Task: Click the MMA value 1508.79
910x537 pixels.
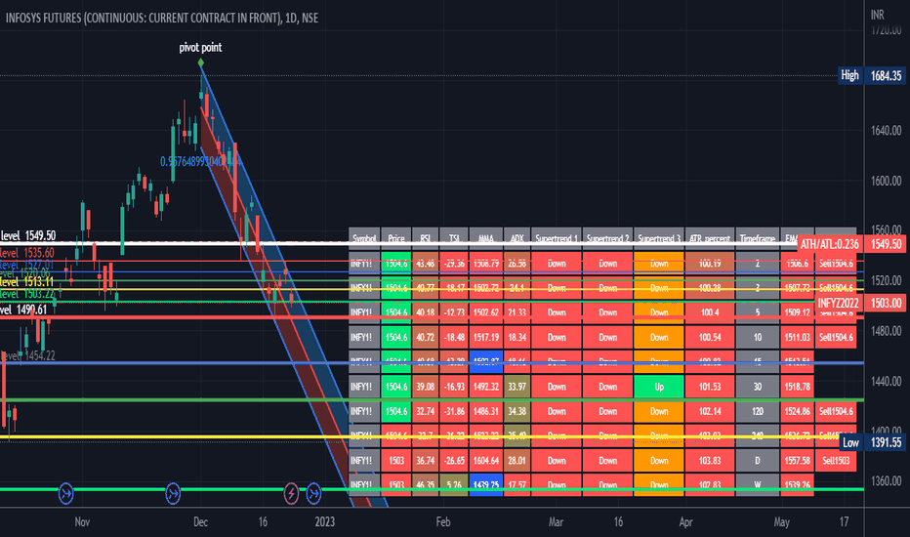Action: tap(486, 264)
